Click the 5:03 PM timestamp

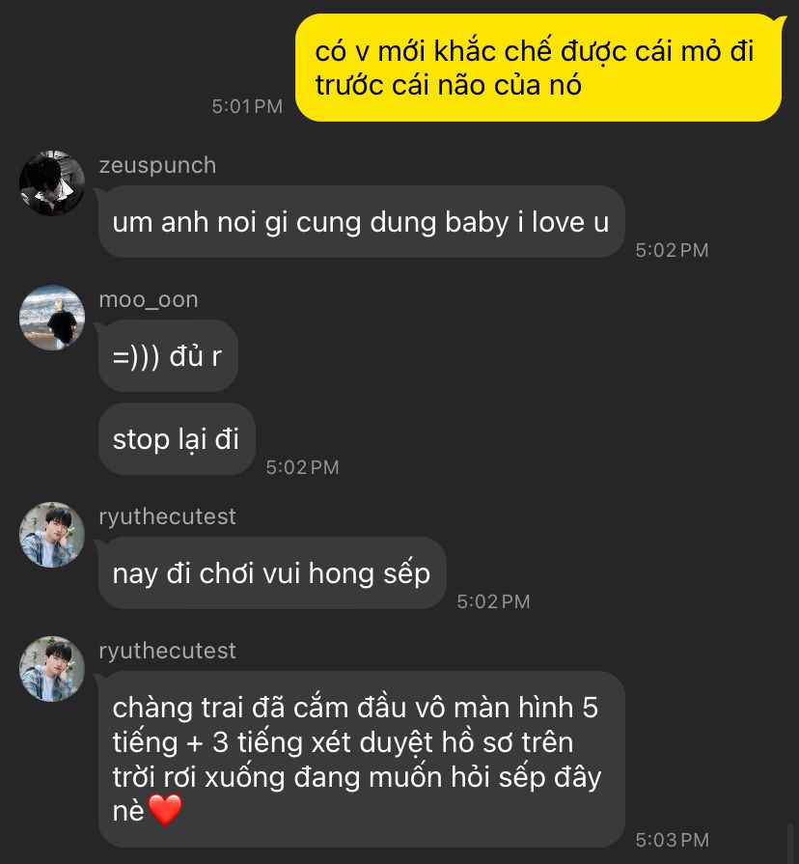point(673,840)
